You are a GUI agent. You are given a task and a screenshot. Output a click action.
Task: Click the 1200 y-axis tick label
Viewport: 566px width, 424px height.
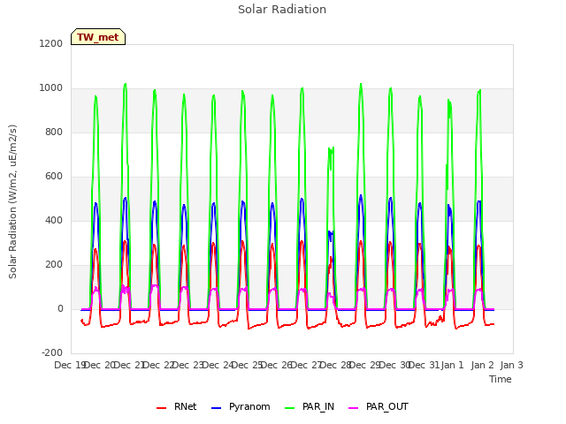coord(51,43)
